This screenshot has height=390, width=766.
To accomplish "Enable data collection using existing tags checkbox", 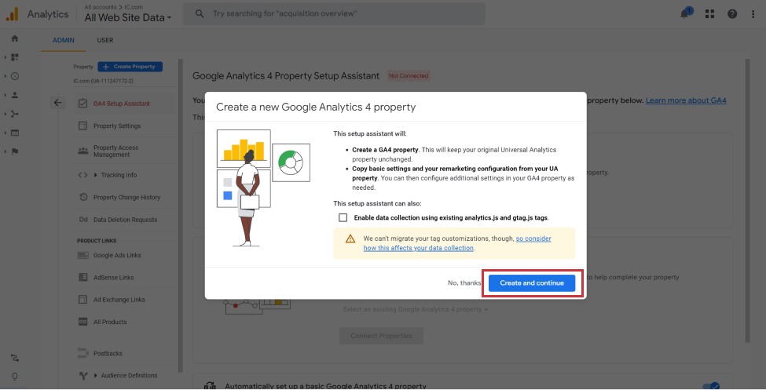I will [x=343, y=217].
